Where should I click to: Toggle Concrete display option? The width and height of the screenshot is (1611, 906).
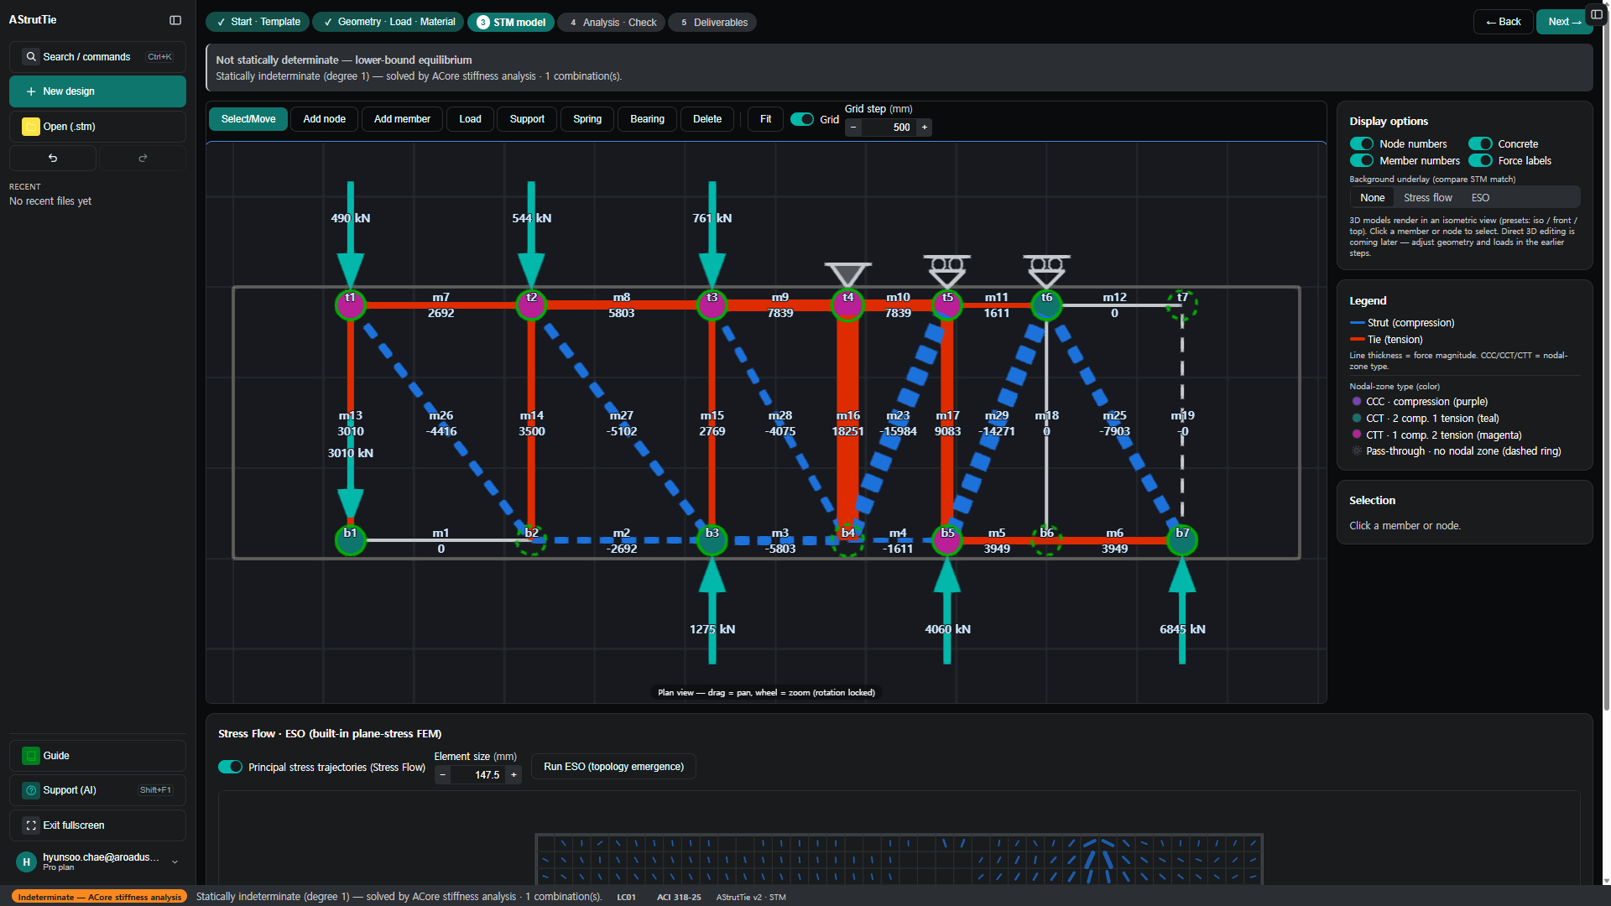pos(1480,144)
